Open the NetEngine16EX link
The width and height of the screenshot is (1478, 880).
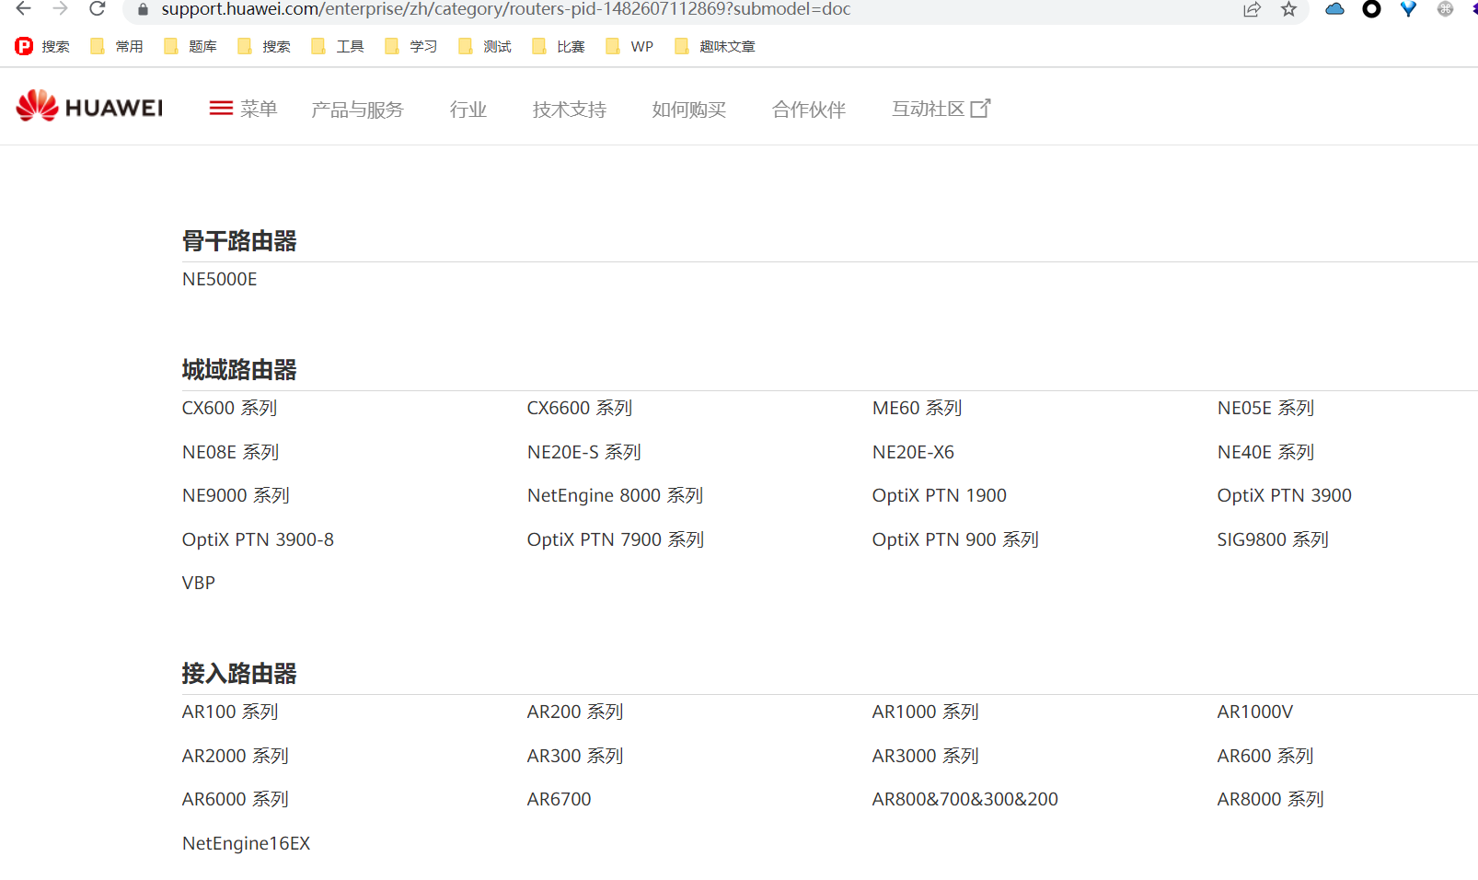[247, 843]
